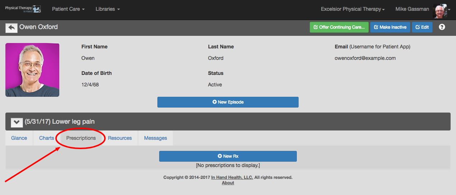Open the Resources tab

coord(120,138)
